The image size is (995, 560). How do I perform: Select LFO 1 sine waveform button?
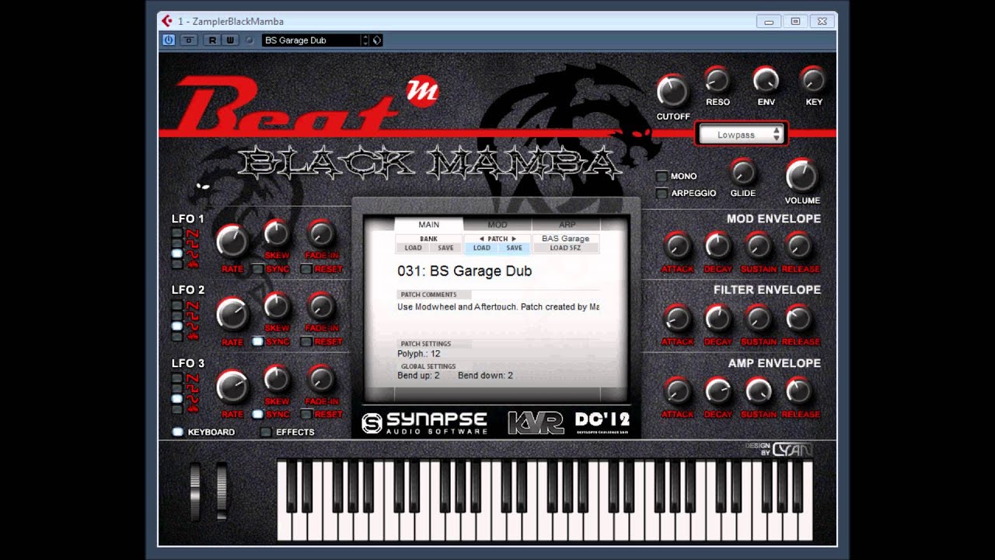tap(177, 254)
